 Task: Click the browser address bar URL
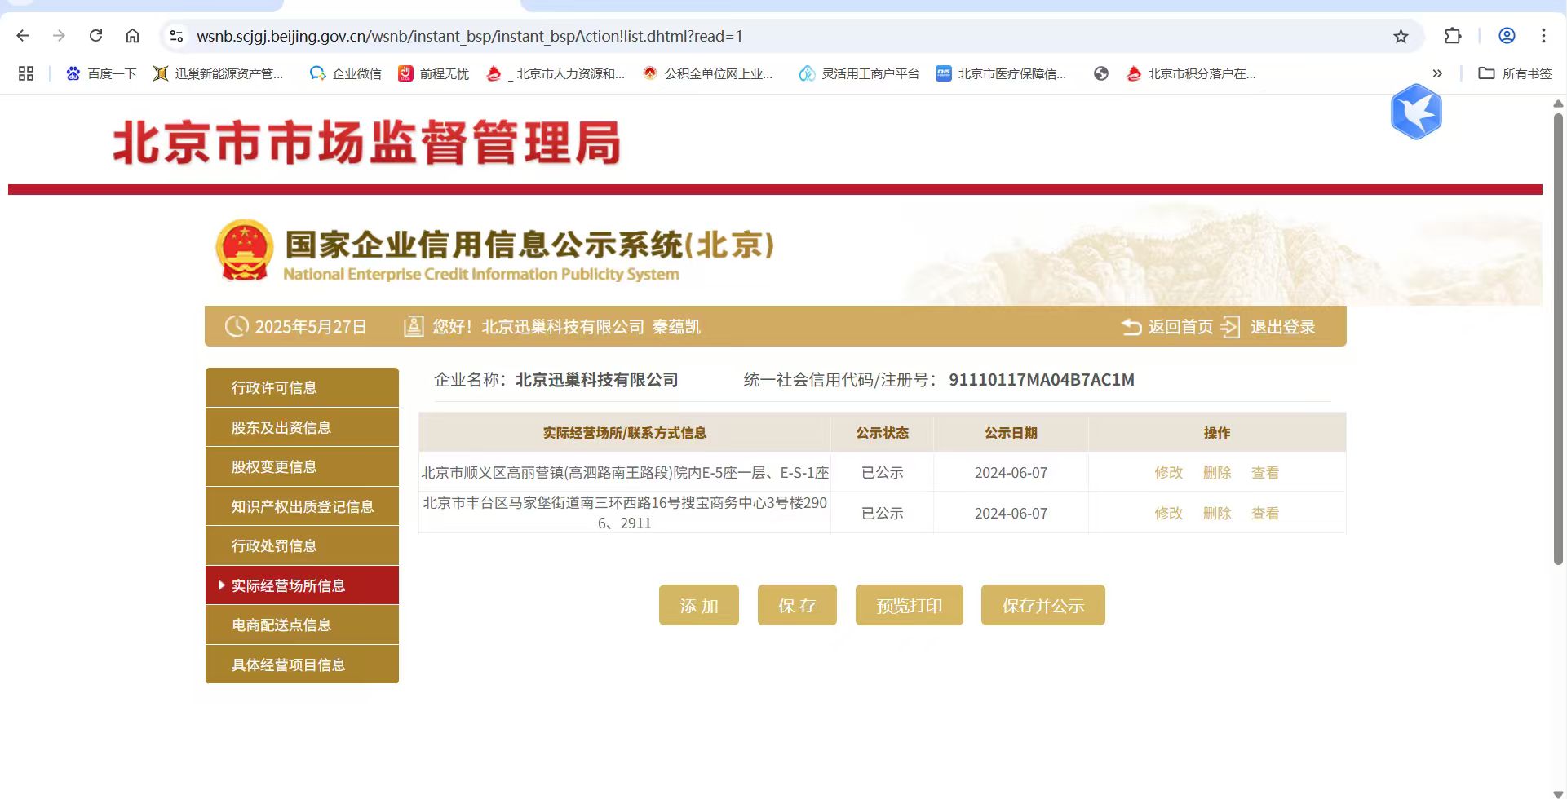[x=470, y=36]
